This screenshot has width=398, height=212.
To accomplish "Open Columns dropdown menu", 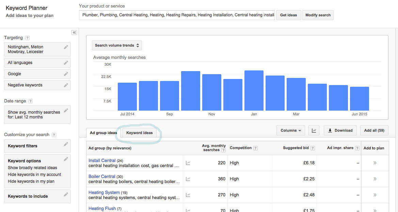I will 291,130.
